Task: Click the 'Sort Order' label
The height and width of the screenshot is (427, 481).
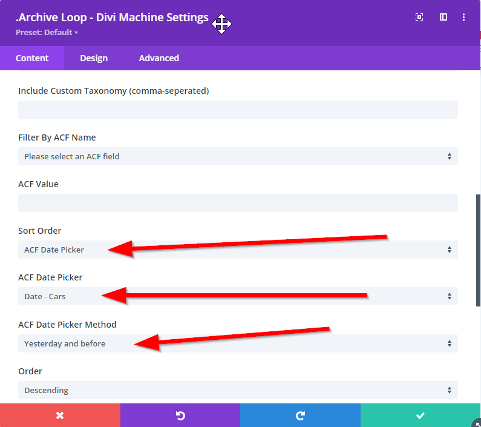Action: [39, 231]
